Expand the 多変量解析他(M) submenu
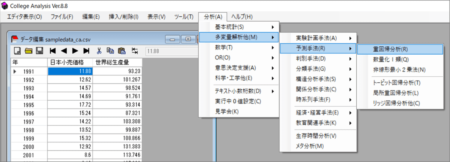Screen dimensions: 450x162 pyautogui.click(x=239, y=37)
